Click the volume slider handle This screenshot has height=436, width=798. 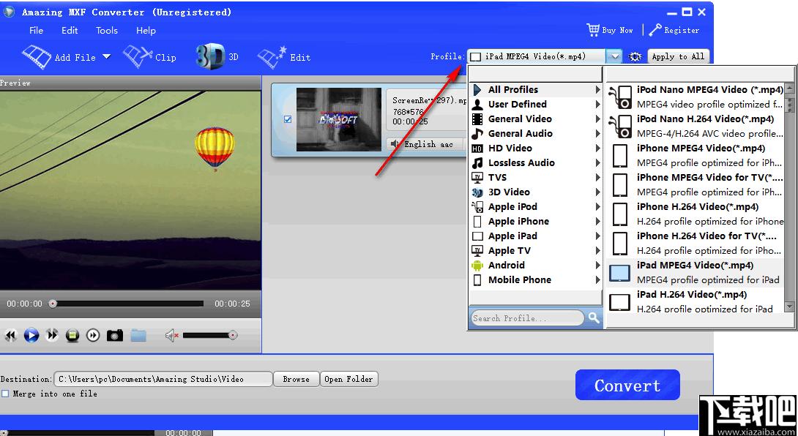(x=233, y=335)
